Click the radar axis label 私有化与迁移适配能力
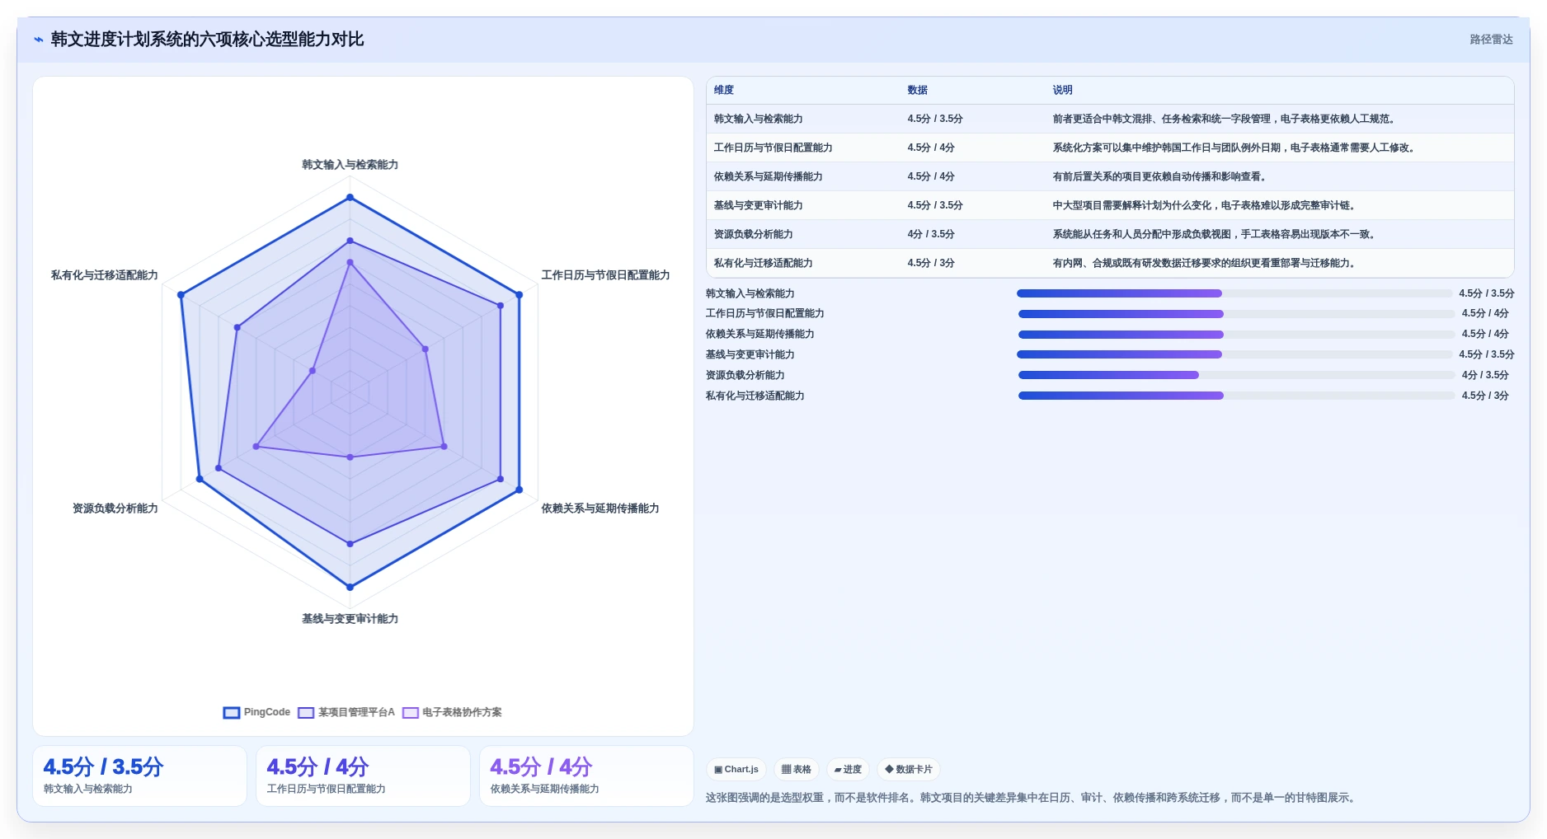Screen dimensions: 1547x839 (x=105, y=275)
